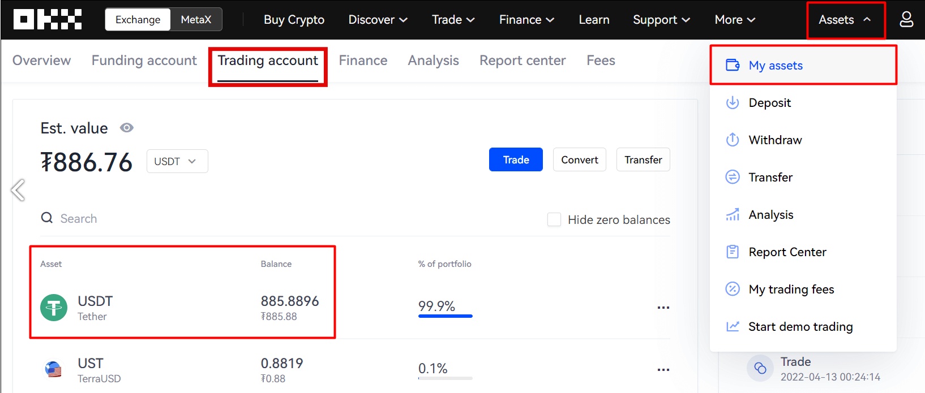Click the UST balance 0.8819
This screenshot has height=393, width=925.
tap(282, 363)
